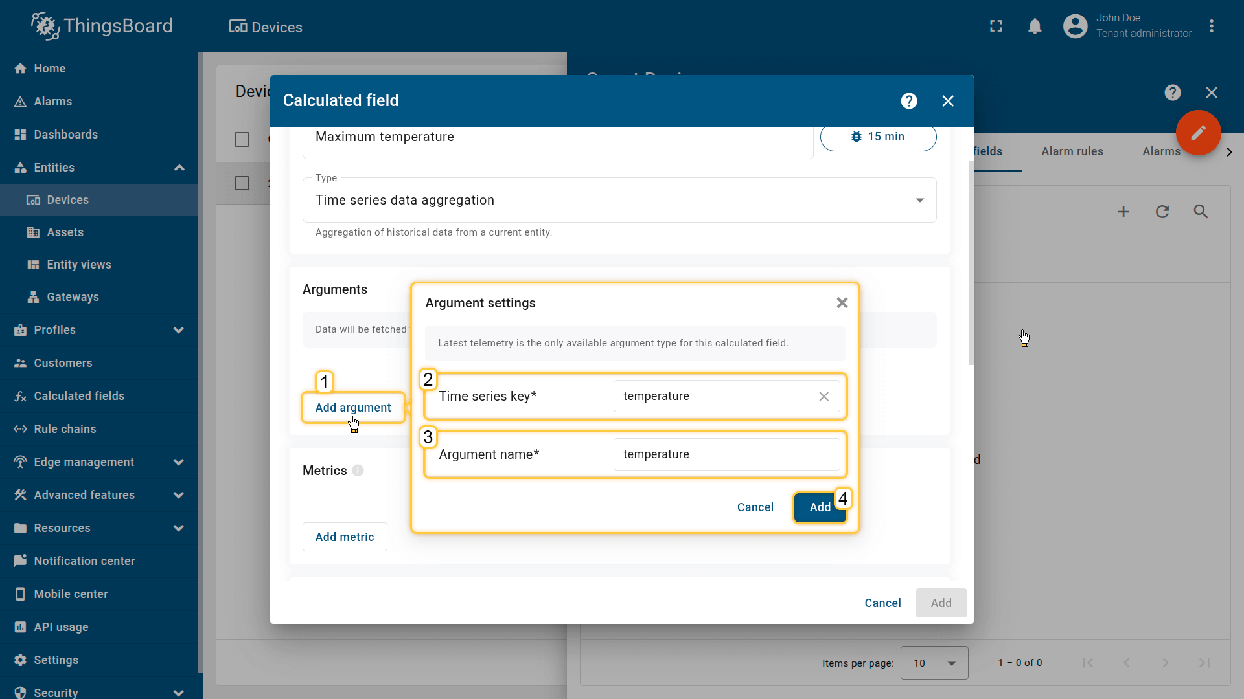This screenshot has height=699, width=1244.
Task: Click the Argument name input field
Action: 726,454
